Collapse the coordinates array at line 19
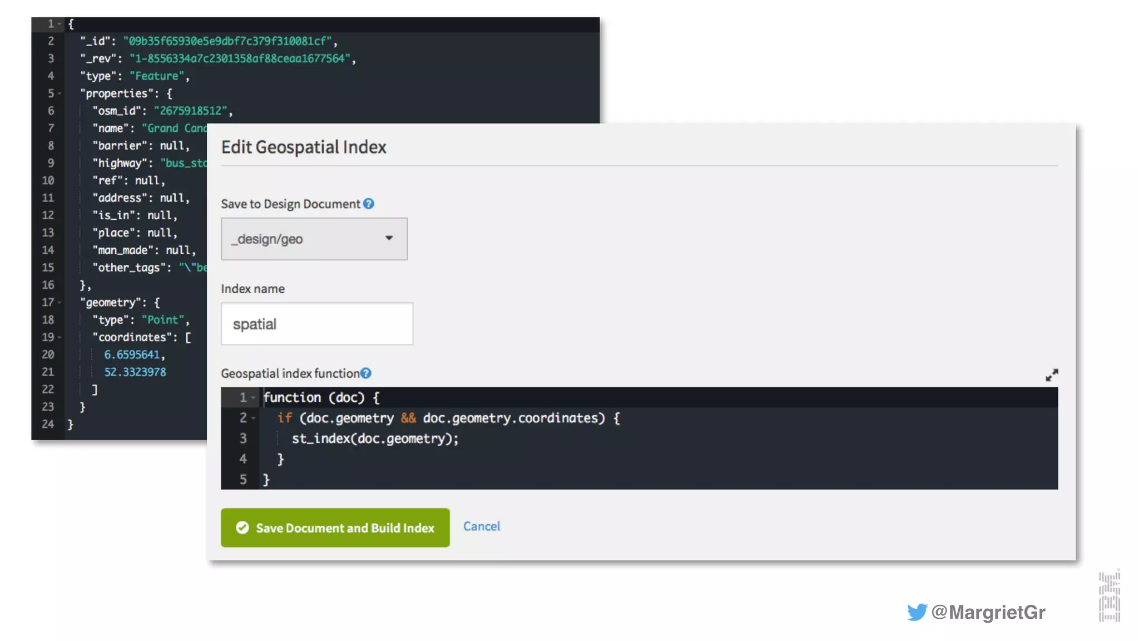 point(60,337)
